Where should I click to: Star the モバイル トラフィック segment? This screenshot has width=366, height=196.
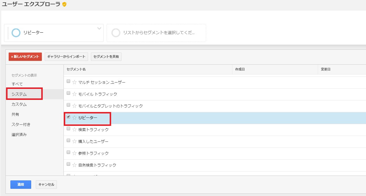(x=74, y=94)
